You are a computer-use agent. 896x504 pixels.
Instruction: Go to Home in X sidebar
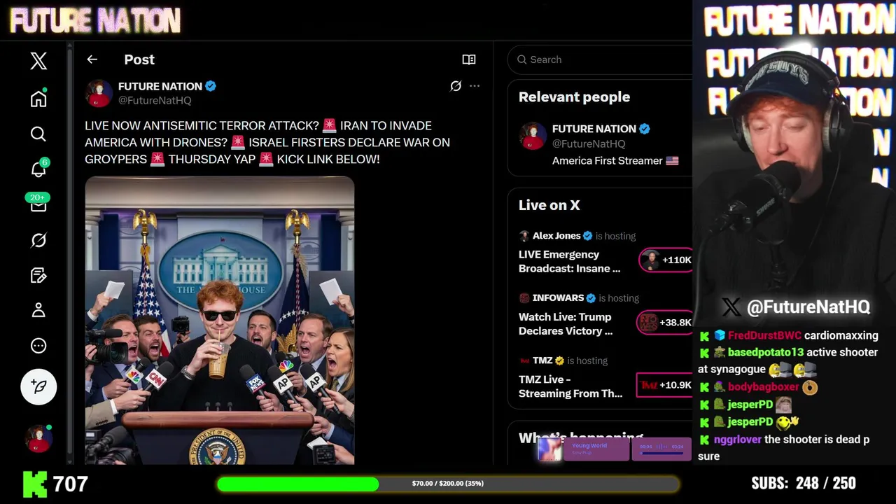click(x=38, y=99)
